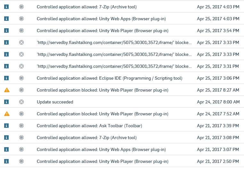Click warning icon for Apr 25 8:27 AM event

6,90
